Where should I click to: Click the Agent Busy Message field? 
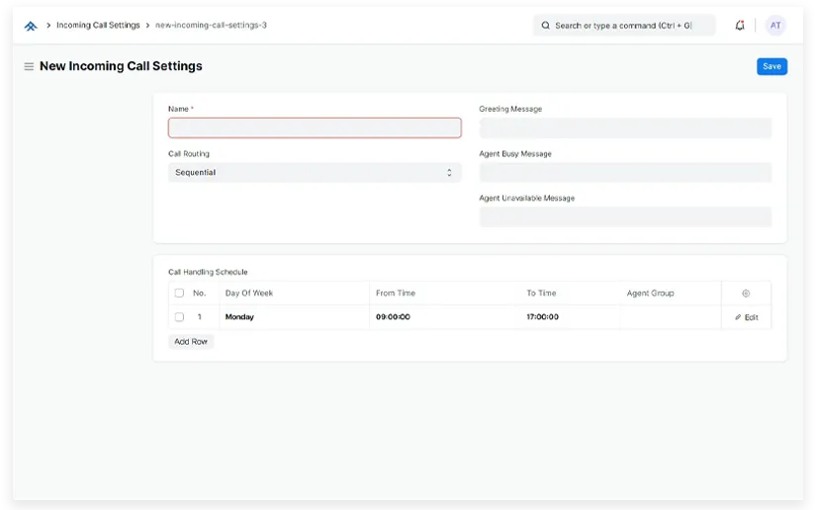point(624,173)
